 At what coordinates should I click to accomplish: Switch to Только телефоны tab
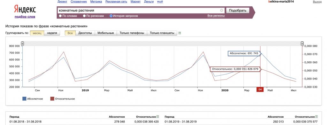pyautogui.click(x=132, y=33)
